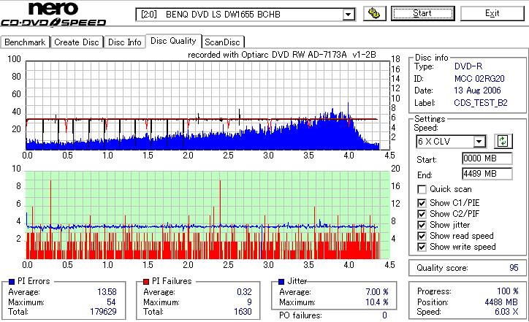Screen dimensions: 529x322
Task: Click the Start button
Action: coord(423,13)
